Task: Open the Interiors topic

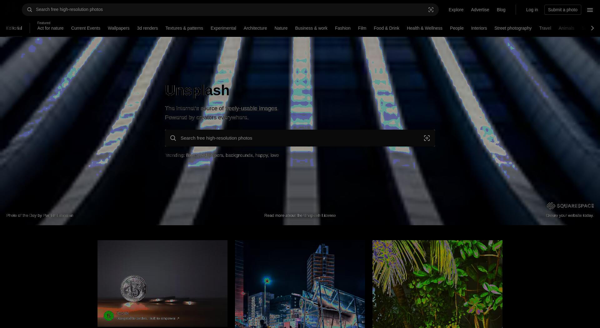Action: pos(479,28)
